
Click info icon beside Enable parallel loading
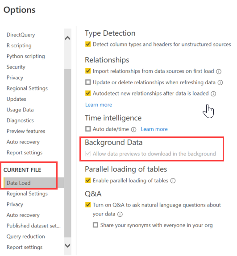point(173,181)
